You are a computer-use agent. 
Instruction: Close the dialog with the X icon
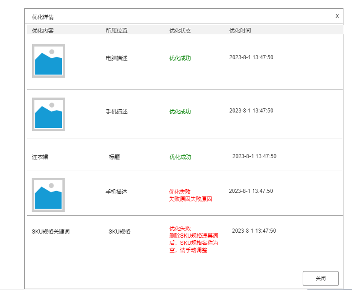click(x=337, y=16)
